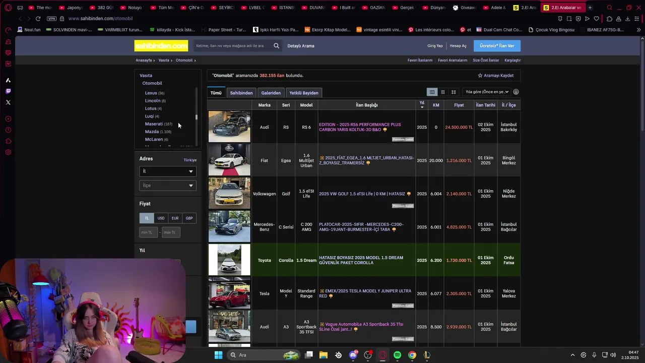Select the Tümü listings tab

(x=216, y=93)
